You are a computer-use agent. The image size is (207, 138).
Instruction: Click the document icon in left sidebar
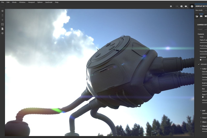click(2, 28)
